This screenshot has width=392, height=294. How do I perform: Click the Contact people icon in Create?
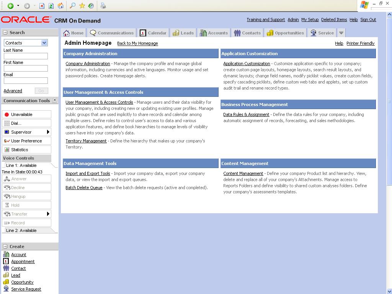pyautogui.click(x=6, y=268)
